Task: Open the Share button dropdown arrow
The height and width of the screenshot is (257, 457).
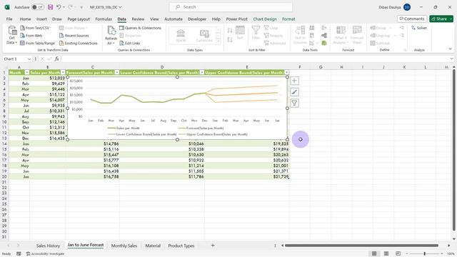Action: (x=451, y=19)
